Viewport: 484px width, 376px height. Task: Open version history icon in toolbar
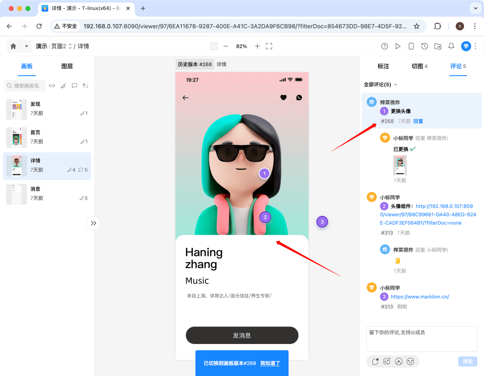[425, 46]
